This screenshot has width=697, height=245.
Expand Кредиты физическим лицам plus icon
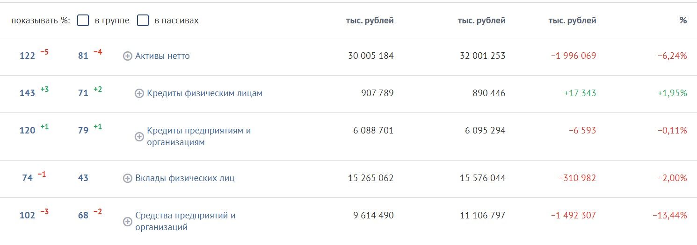point(139,93)
